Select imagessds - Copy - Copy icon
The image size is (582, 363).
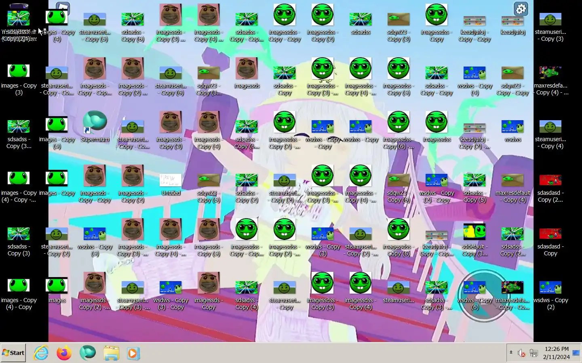pyautogui.click(x=95, y=184)
